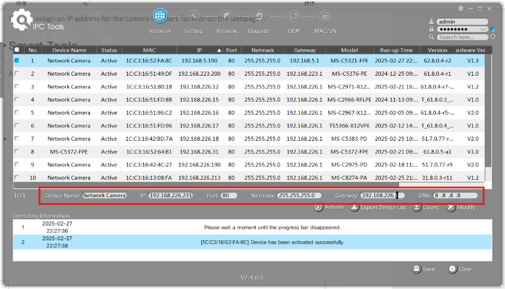505x289 pixels.
Task: Click the password field
Action: (462, 29)
